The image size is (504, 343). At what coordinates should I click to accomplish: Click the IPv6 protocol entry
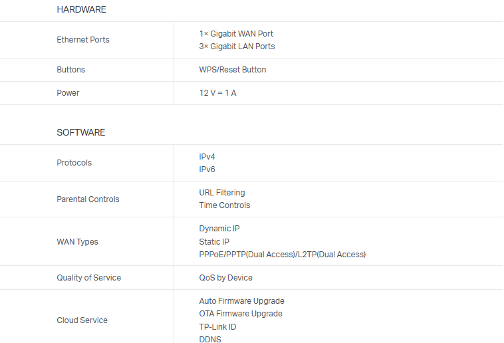coord(207,170)
